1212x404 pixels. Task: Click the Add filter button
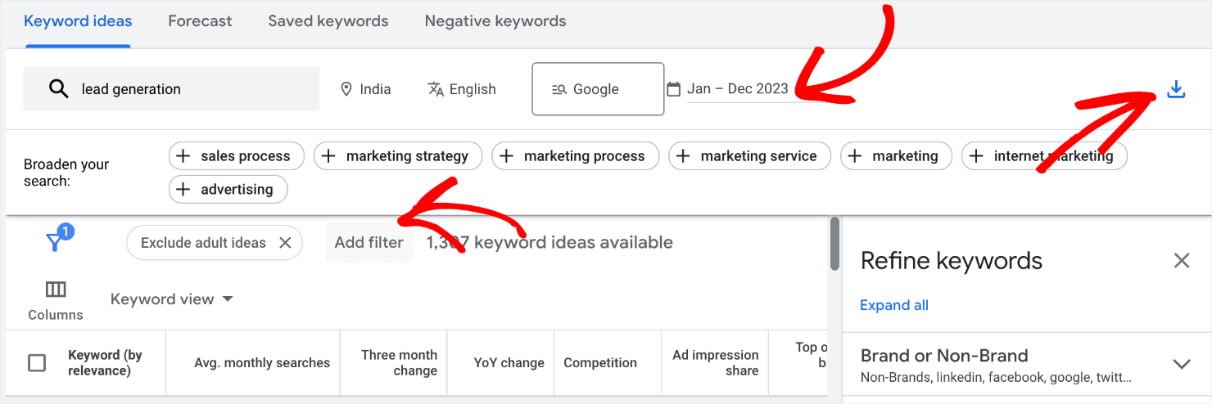point(369,243)
